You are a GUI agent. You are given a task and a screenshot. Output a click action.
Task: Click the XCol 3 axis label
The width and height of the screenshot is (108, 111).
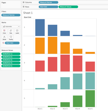click(x=65, y=109)
